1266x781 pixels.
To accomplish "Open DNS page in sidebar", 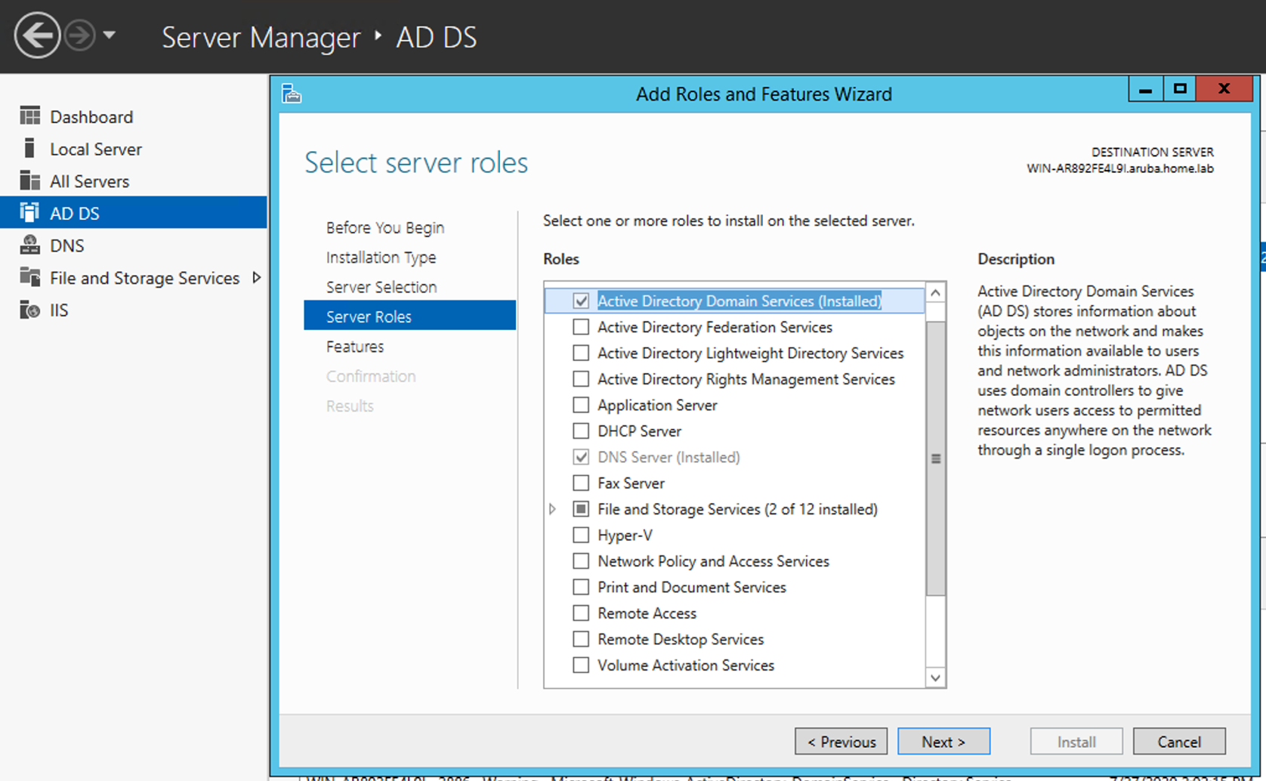I will pyautogui.click(x=67, y=245).
